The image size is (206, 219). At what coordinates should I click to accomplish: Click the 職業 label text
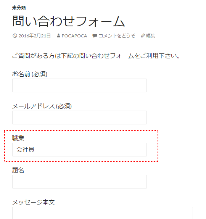click(x=18, y=138)
